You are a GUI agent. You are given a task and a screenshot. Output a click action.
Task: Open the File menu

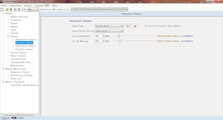pyautogui.click(x=5, y=5)
